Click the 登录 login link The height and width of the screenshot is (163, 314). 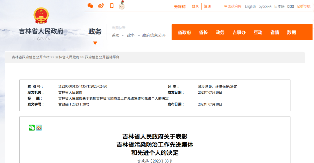pos(195,6)
